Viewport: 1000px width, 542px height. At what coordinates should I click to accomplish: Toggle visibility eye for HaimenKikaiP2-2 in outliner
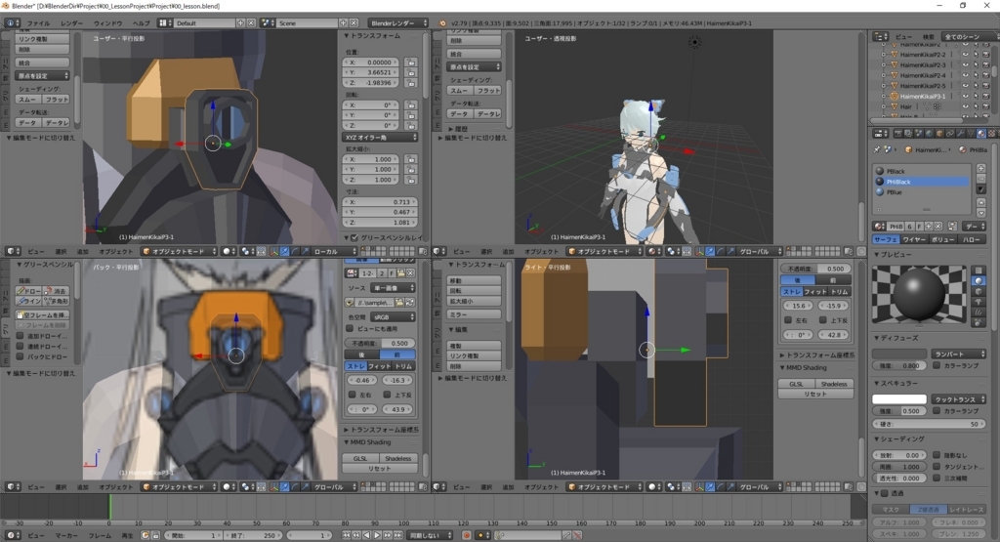pyautogui.click(x=965, y=55)
